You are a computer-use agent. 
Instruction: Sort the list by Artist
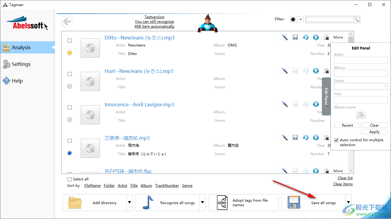click(x=123, y=186)
